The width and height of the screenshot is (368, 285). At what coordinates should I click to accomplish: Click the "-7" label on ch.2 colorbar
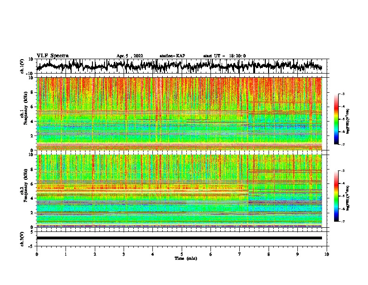pos(342,221)
